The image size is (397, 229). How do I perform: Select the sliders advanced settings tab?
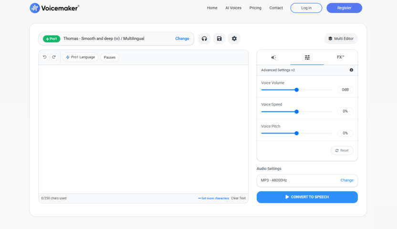coord(307,57)
